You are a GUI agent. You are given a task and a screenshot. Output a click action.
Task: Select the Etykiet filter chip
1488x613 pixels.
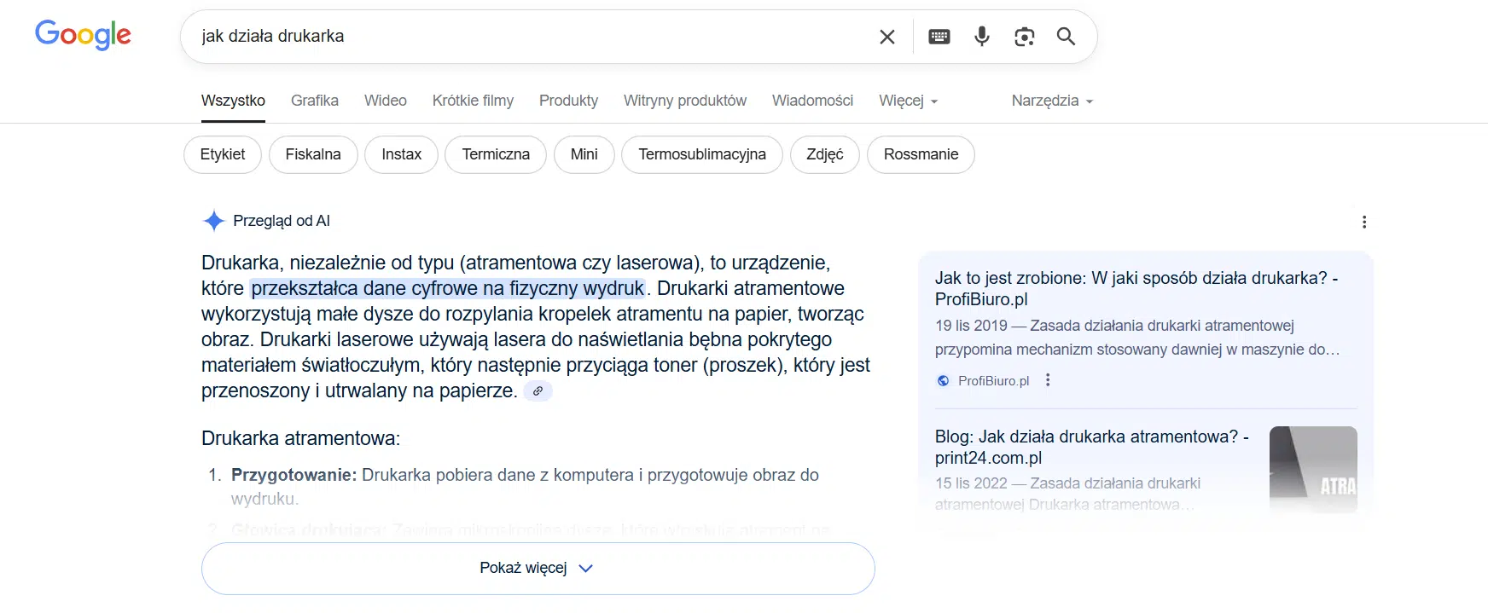pyautogui.click(x=222, y=154)
